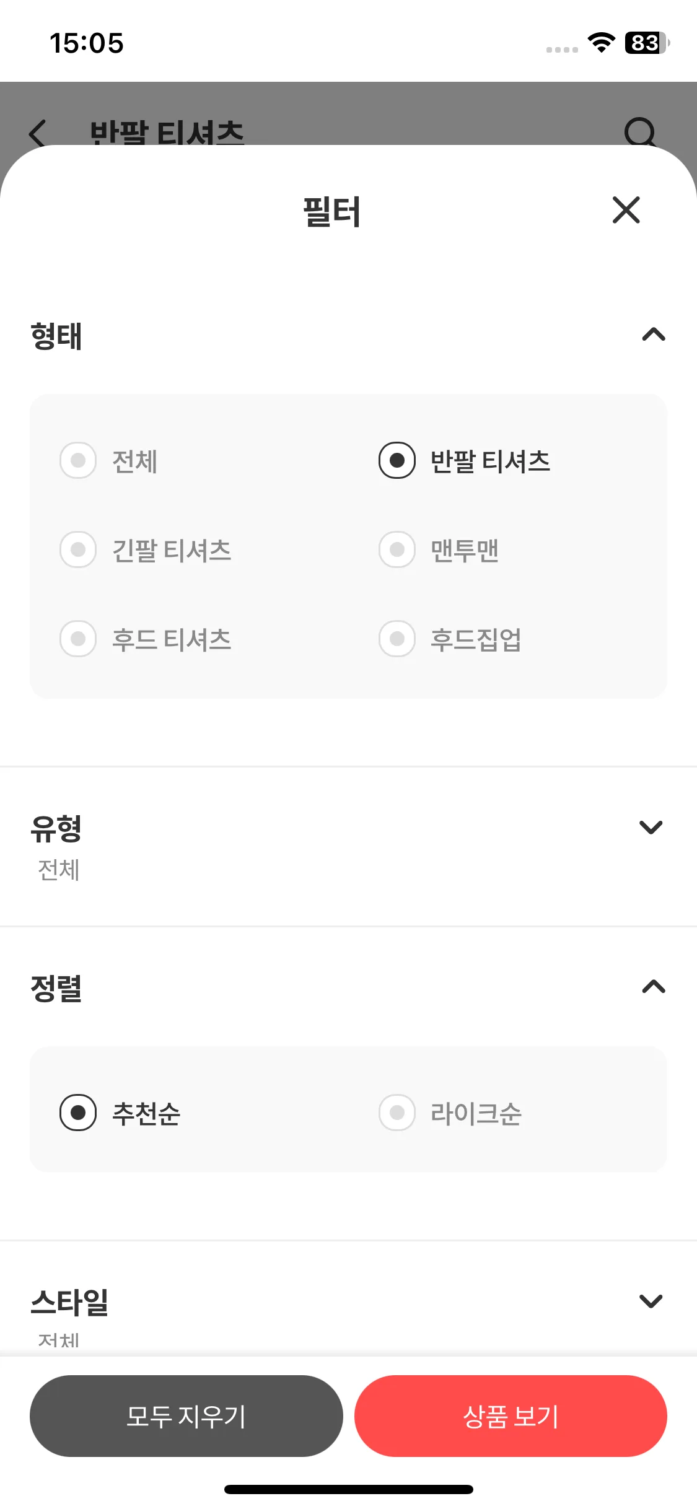Tap the home indicator bar
This screenshot has height=1509, width=697.
(349, 1489)
